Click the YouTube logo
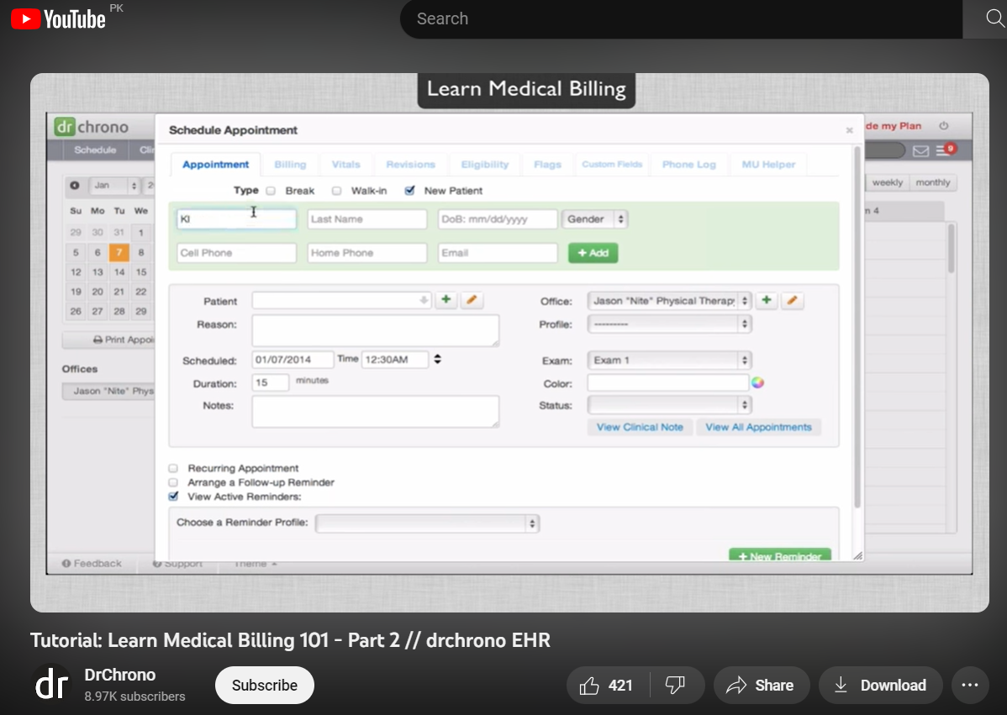This screenshot has height=715, width=1007. click(x=59, y=19)
